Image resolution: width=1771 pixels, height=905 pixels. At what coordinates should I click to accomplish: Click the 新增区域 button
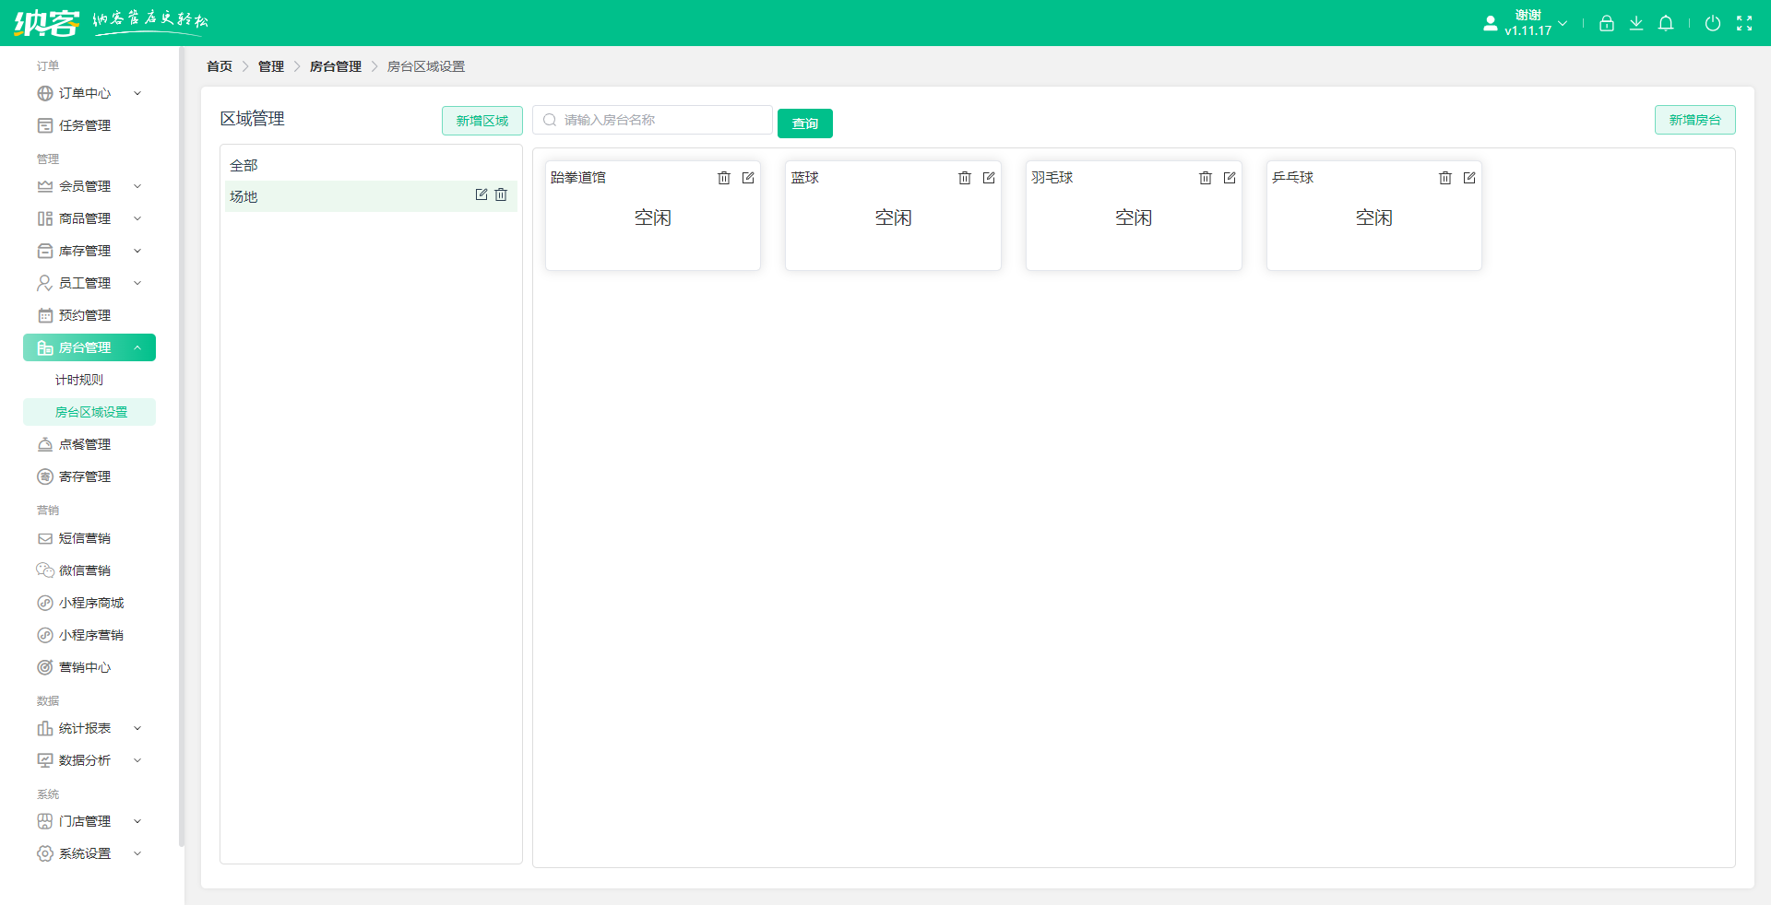pyautogui.click(x=481, y=121)
